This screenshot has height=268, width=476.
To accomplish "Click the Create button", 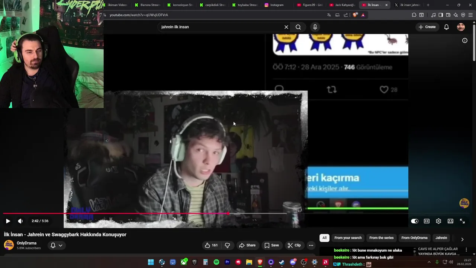I will click(427, 27).
